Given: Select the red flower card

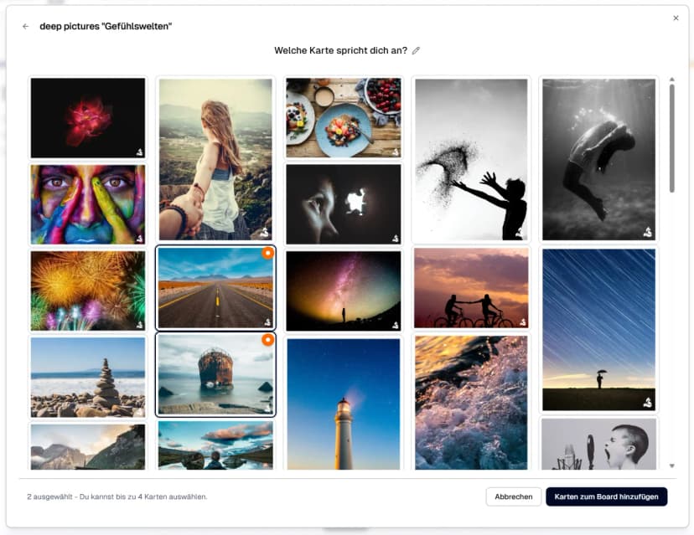Looking at the screenshot, I should 88,118.
